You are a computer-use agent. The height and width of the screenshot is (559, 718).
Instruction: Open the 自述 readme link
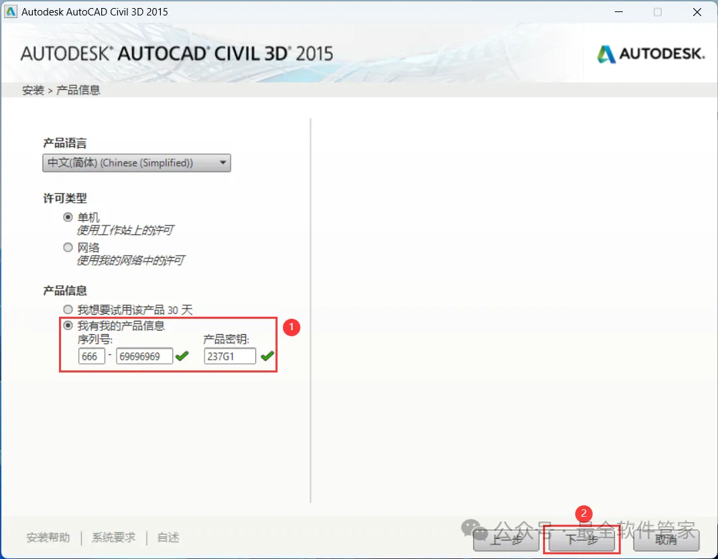168,538
